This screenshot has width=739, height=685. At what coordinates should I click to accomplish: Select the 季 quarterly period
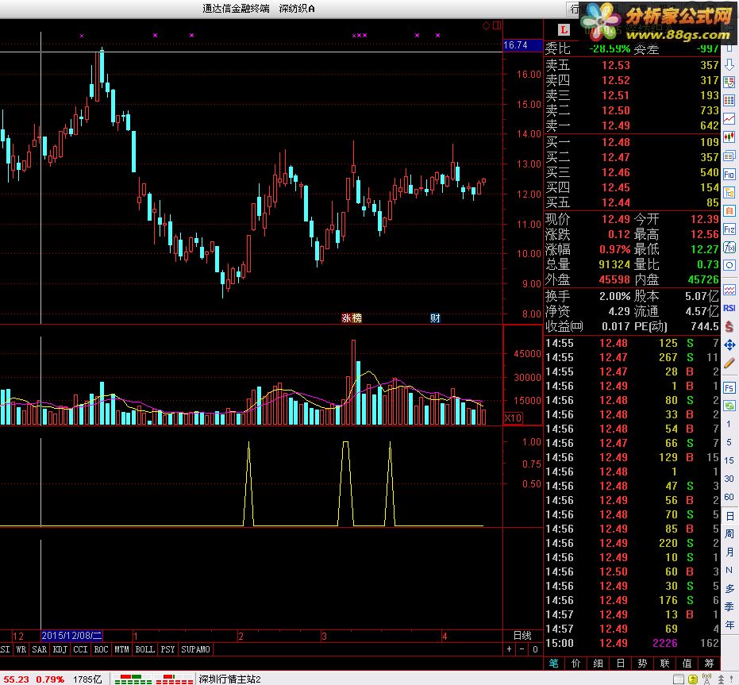pyautogui.click(x=729, y=606)
